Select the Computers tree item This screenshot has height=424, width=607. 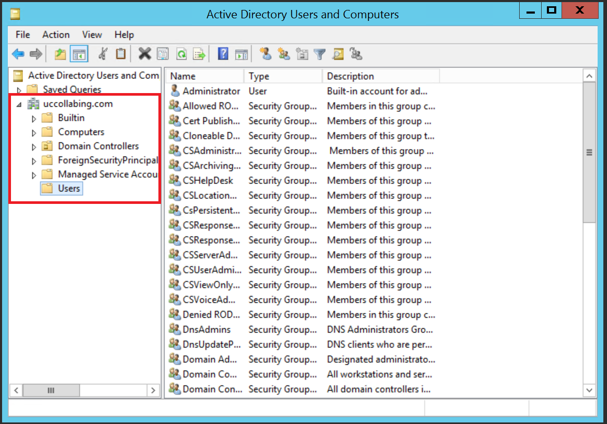(x=81, y=132)
